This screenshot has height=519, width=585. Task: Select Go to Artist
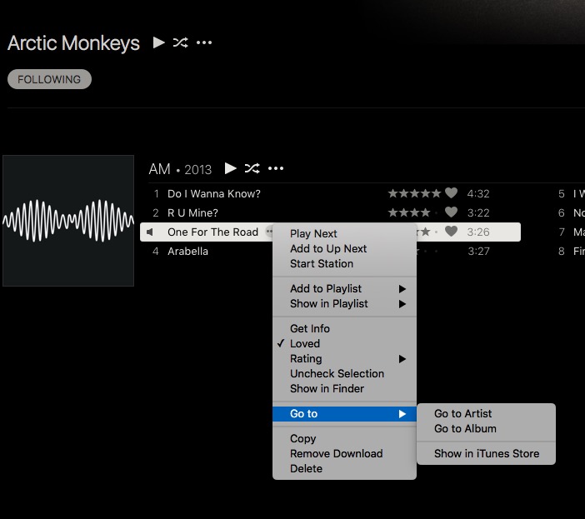click(486, 413)
